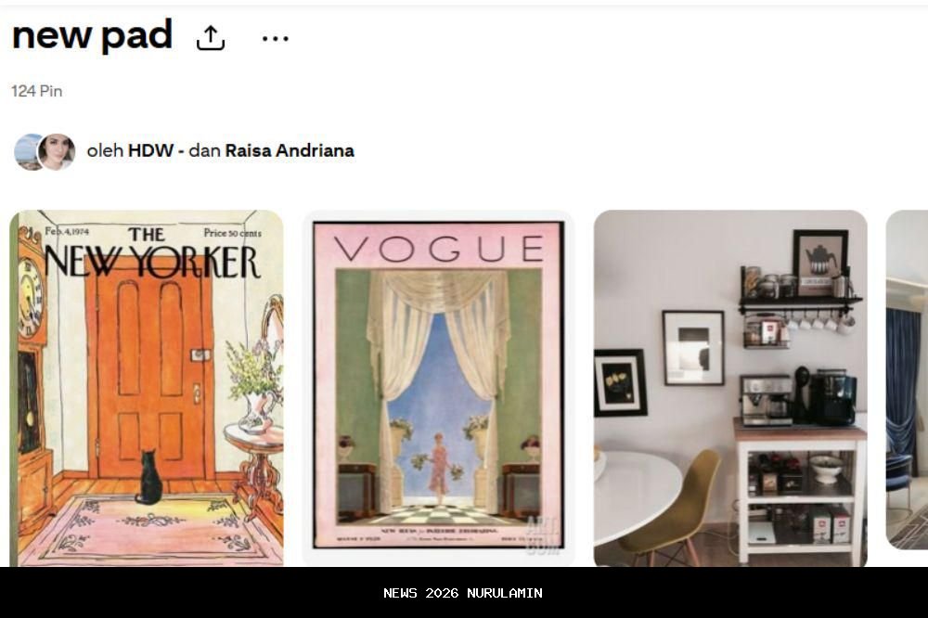Viewport: 928px width, 618px height.
Task: Open the Vogue cover pin
Action: click(x=438, y=388)
